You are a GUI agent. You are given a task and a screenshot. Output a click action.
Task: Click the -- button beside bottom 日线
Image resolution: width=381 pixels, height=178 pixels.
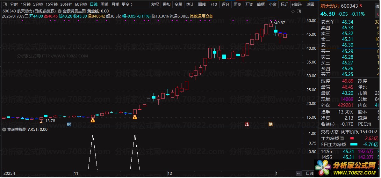point(298,174)
